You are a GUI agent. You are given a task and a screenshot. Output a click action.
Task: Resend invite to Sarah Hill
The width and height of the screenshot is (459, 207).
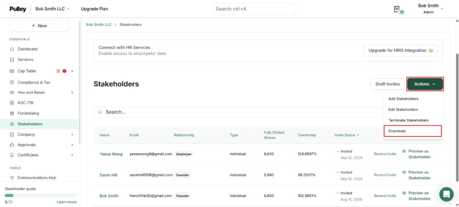click(385, 175)
